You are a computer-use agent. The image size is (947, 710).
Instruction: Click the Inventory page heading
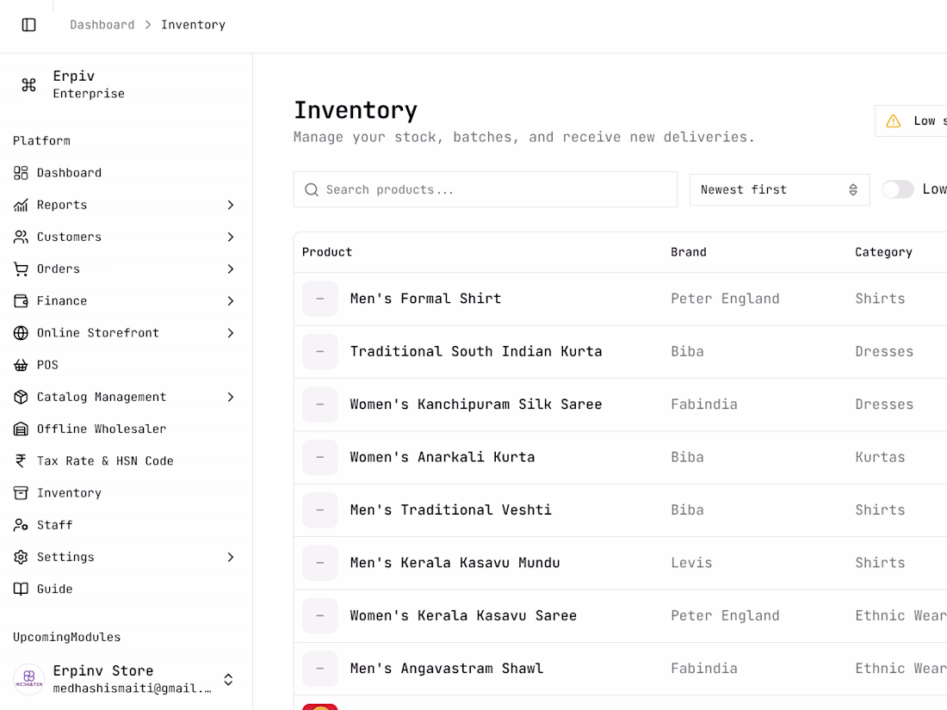point(355,110)
